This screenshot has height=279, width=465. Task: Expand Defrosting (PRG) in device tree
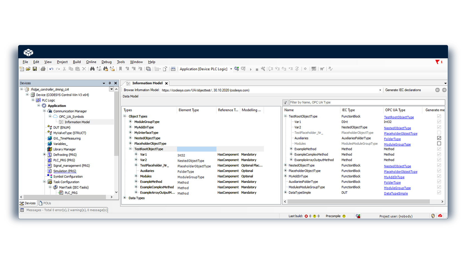pos(44,154)
